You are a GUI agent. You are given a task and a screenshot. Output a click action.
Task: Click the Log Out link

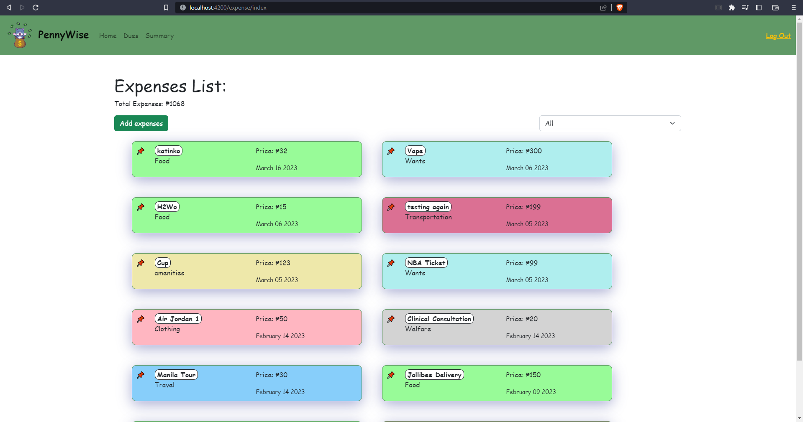[x=778, y=36]
